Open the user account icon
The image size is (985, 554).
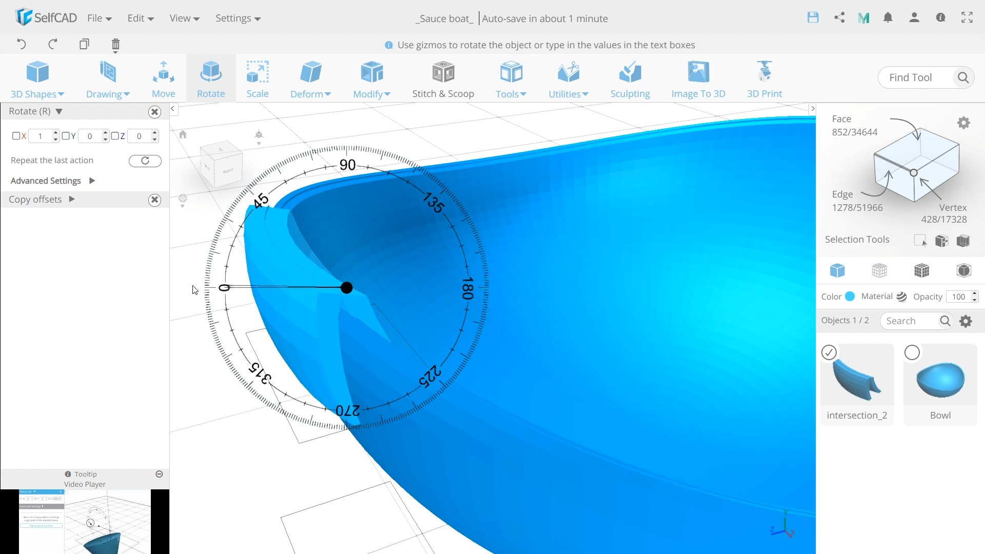coord(914,17)
